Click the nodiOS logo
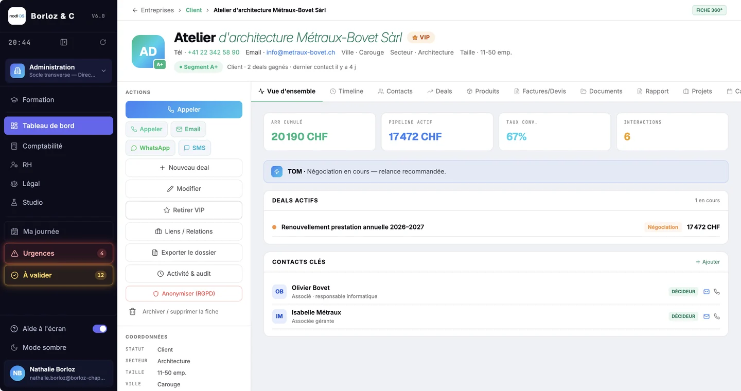Screen dimensions: 741x391 coord(17,16)
